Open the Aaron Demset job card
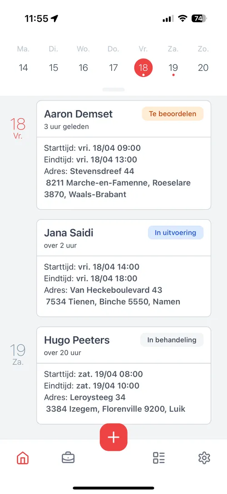The width and height of the screenshot is (227, 494). (x=124, y=155)
